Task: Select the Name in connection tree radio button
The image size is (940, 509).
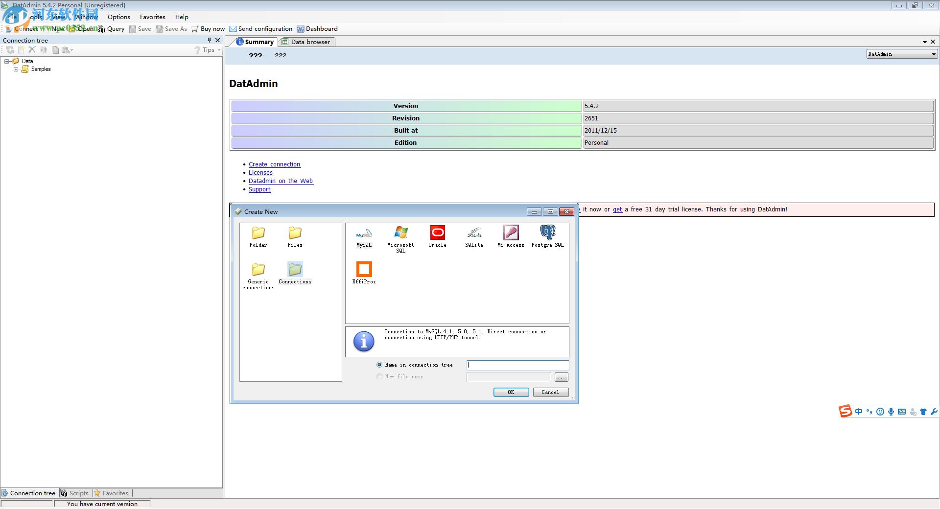Action: pos(379,365)
